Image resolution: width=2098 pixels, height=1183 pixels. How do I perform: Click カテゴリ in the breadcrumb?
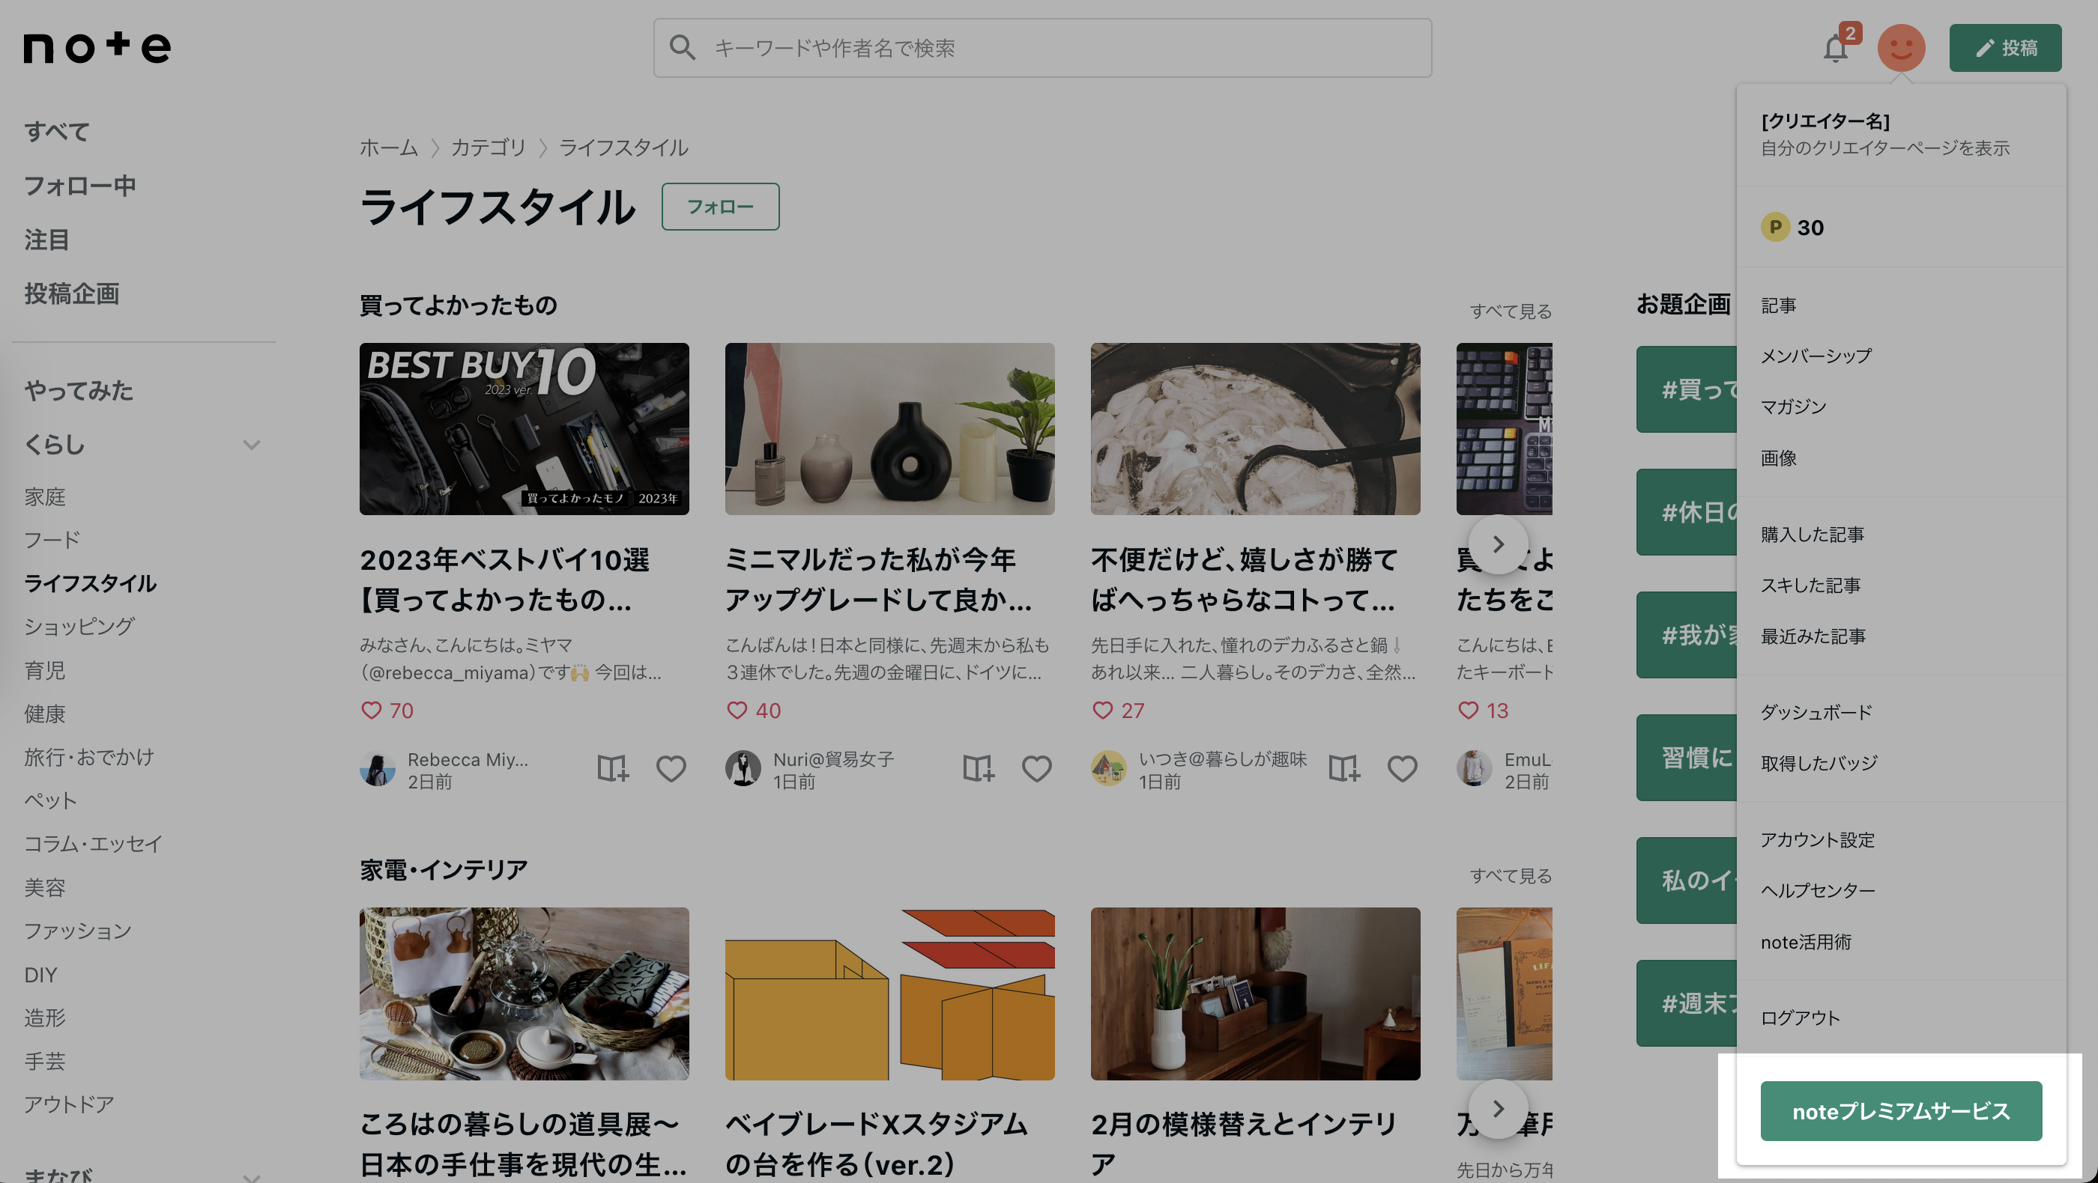489,148
